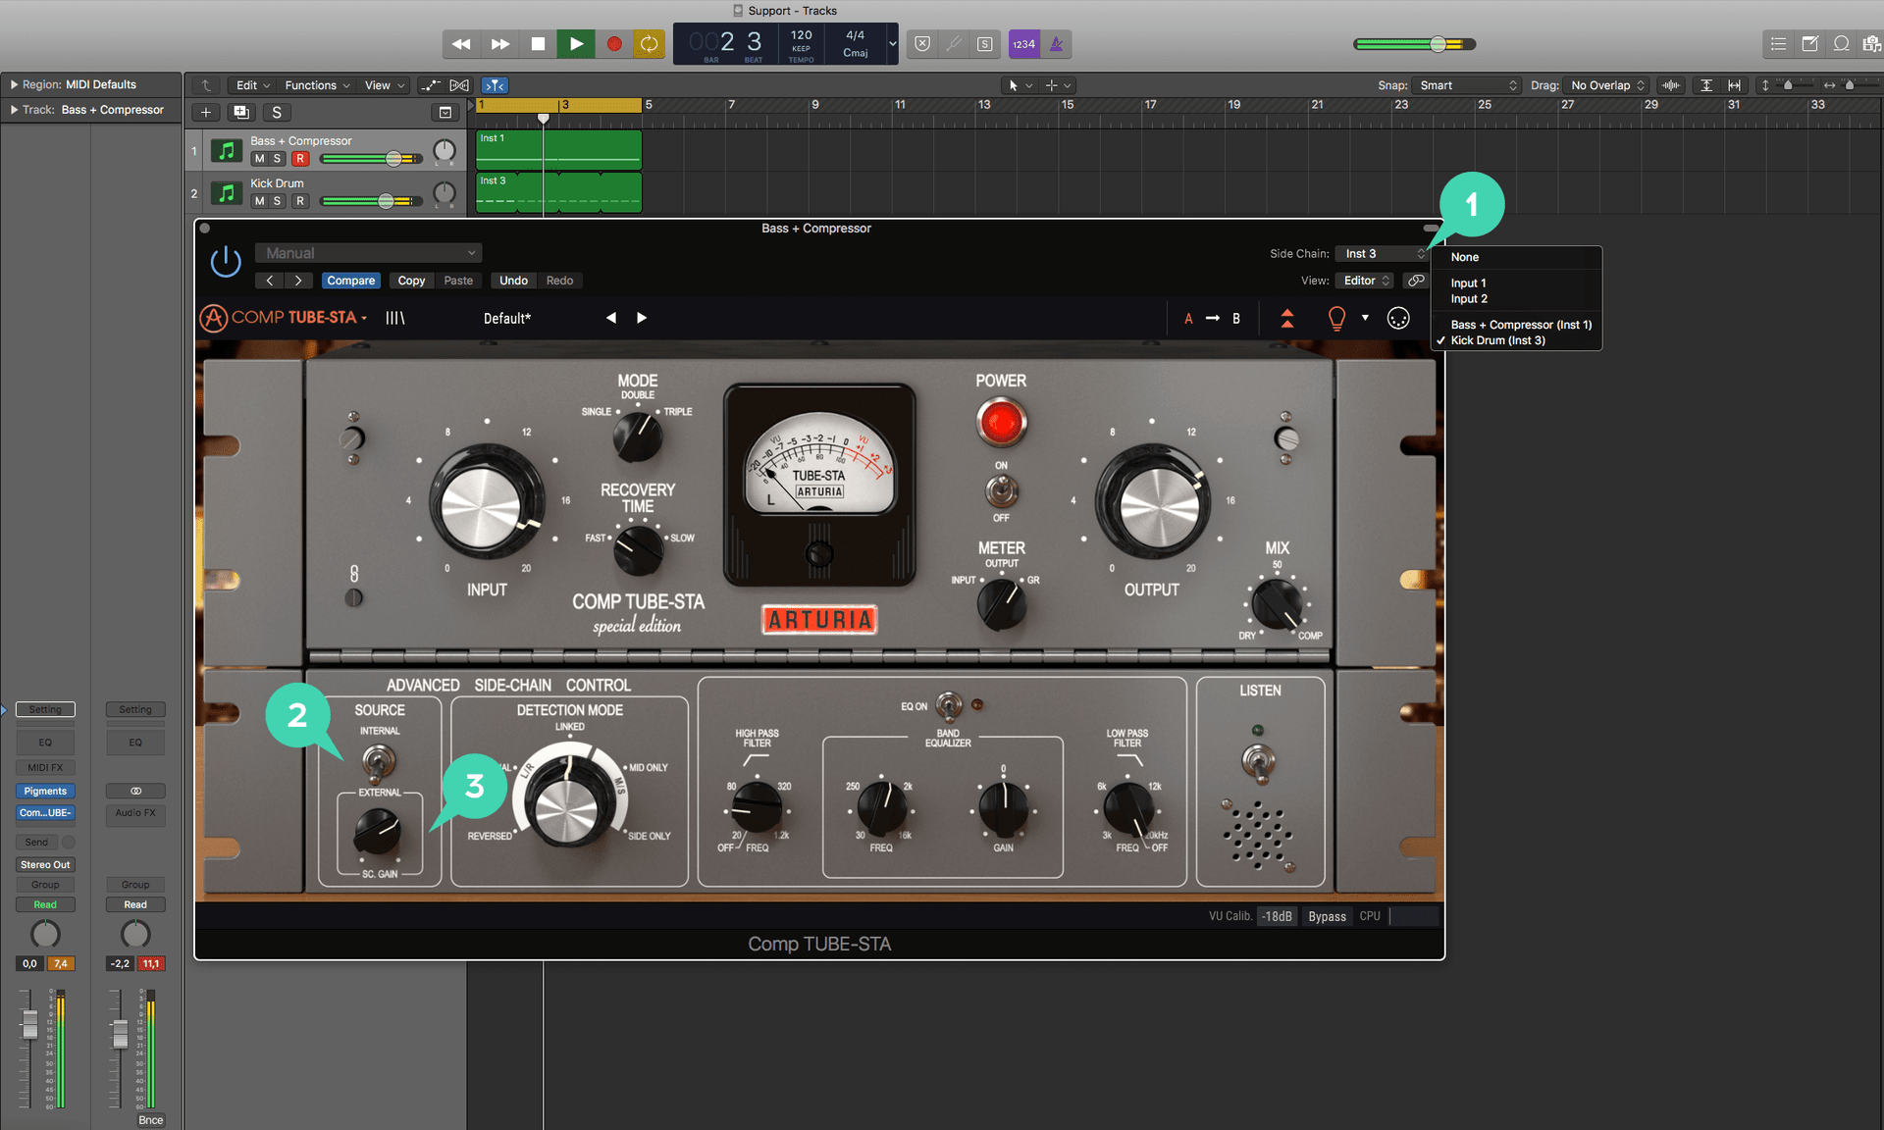The image size is (1884, 1130).
Task: Select next preset with right arrow
Action: tap(642, 318)
